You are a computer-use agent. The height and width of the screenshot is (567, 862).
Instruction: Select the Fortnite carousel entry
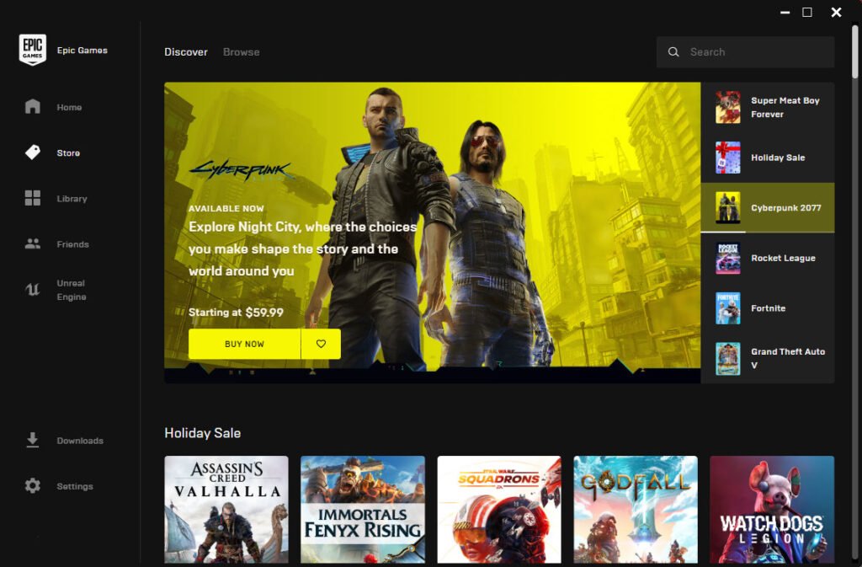[768, 308]
